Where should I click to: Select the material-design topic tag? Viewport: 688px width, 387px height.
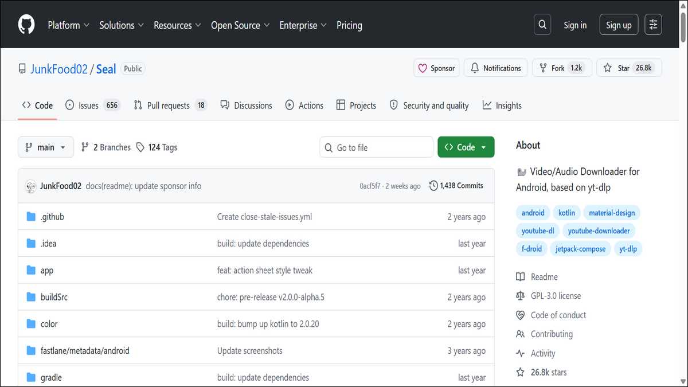point(612,213)
